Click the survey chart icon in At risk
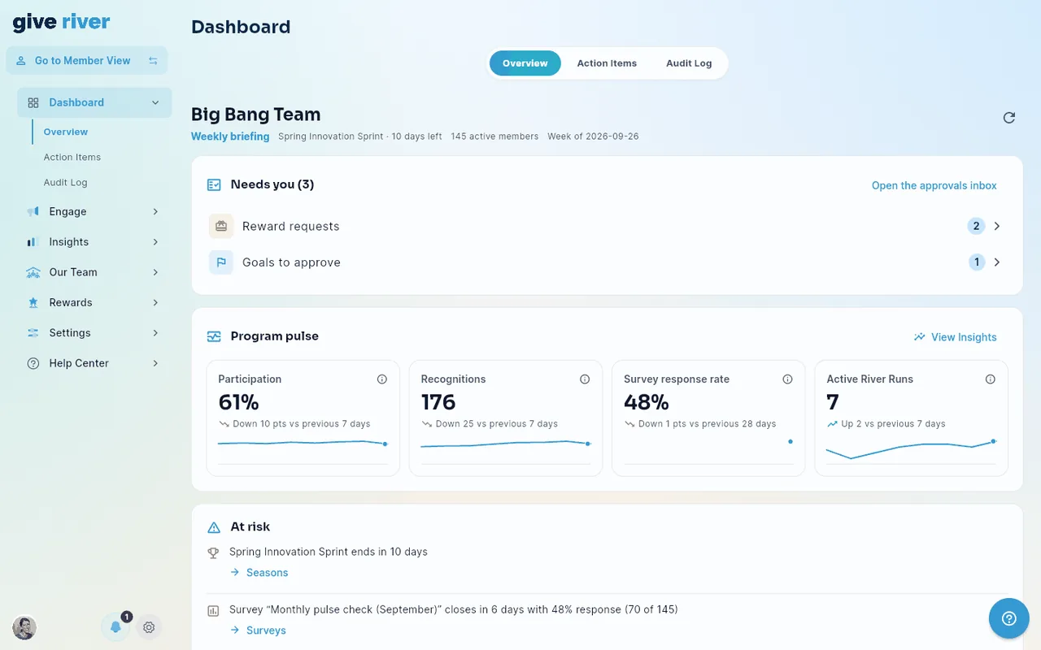The image size is (1041, 650). click(x=213, y=610)
